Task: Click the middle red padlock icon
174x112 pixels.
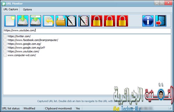Action: pos(110,21)
